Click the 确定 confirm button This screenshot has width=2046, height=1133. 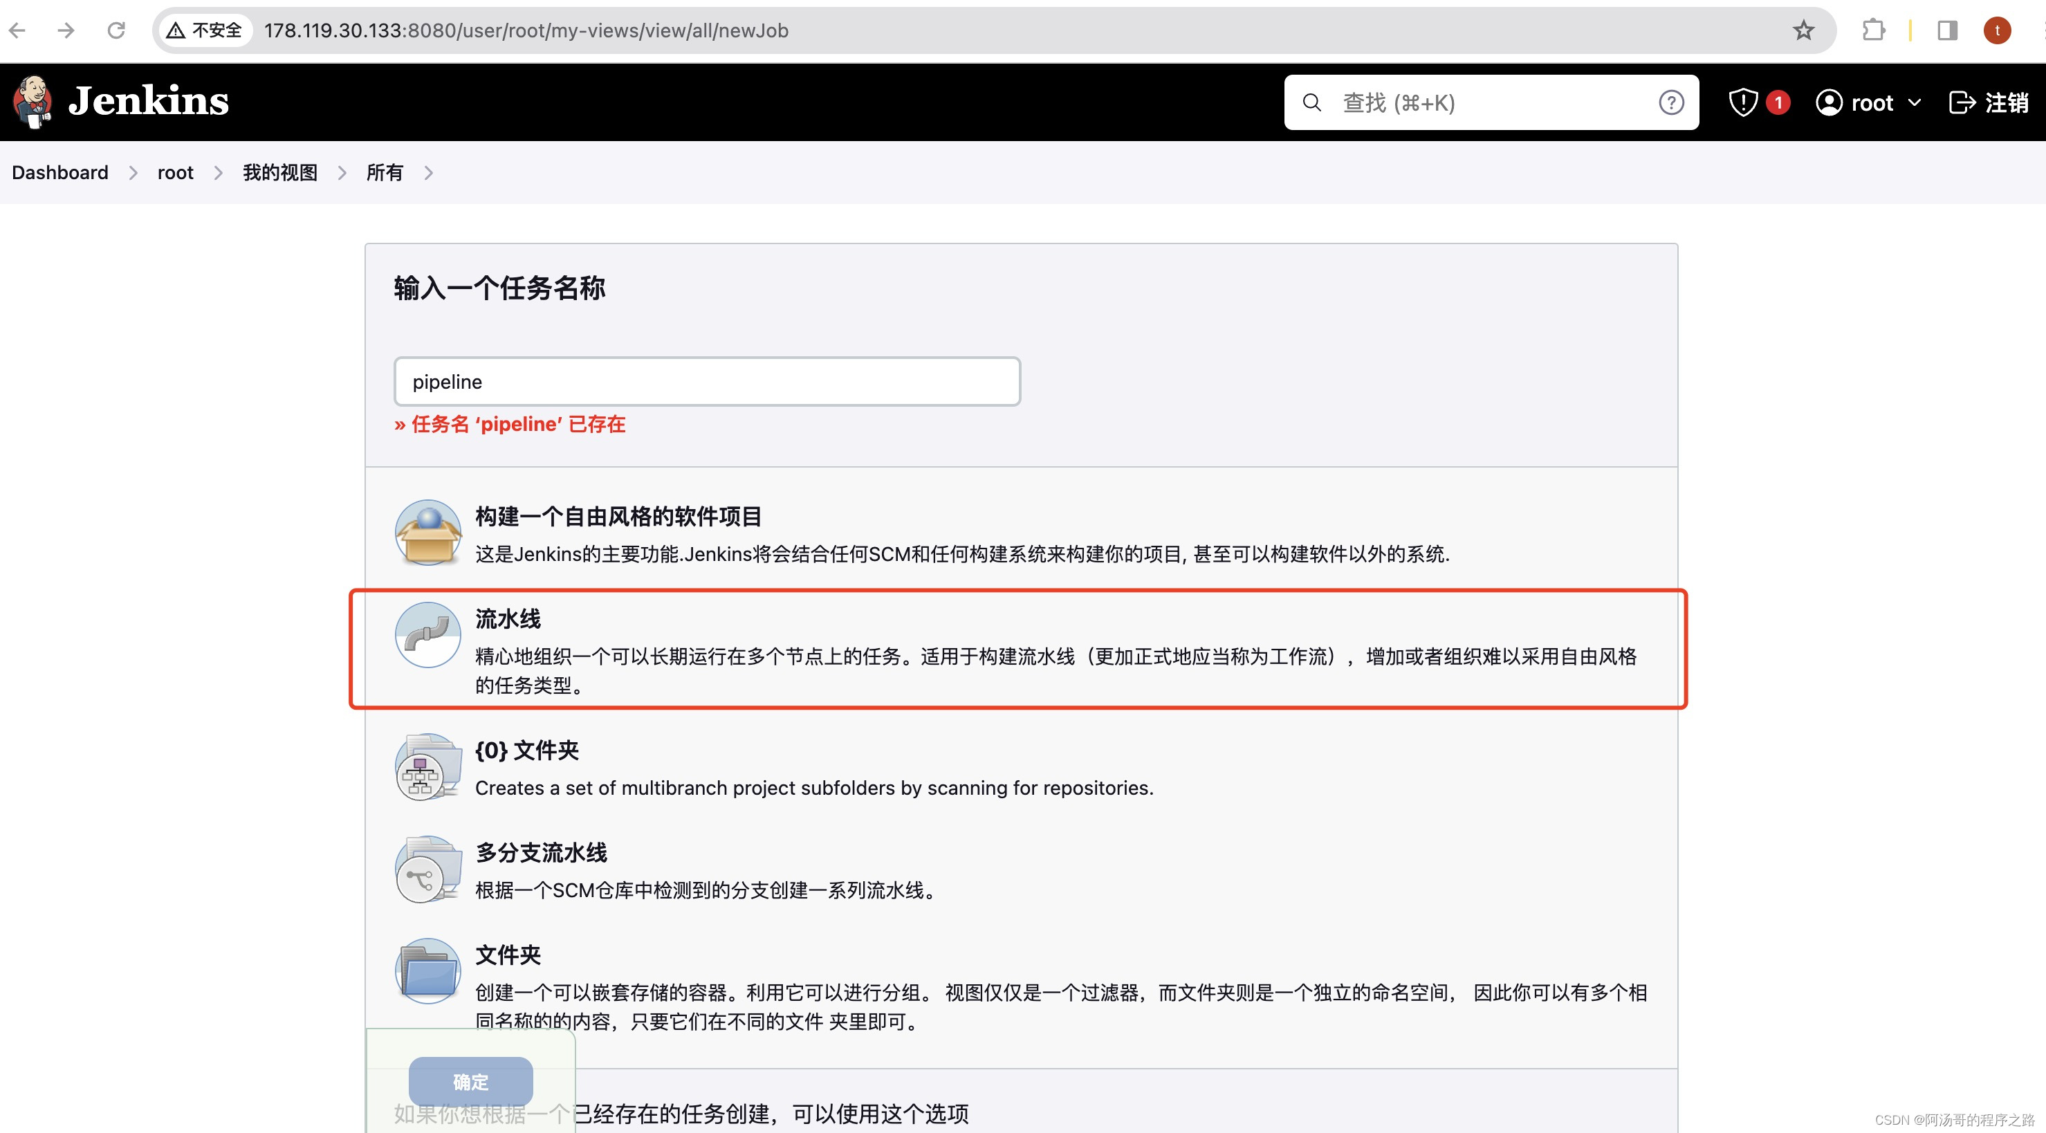[470, 1081]
